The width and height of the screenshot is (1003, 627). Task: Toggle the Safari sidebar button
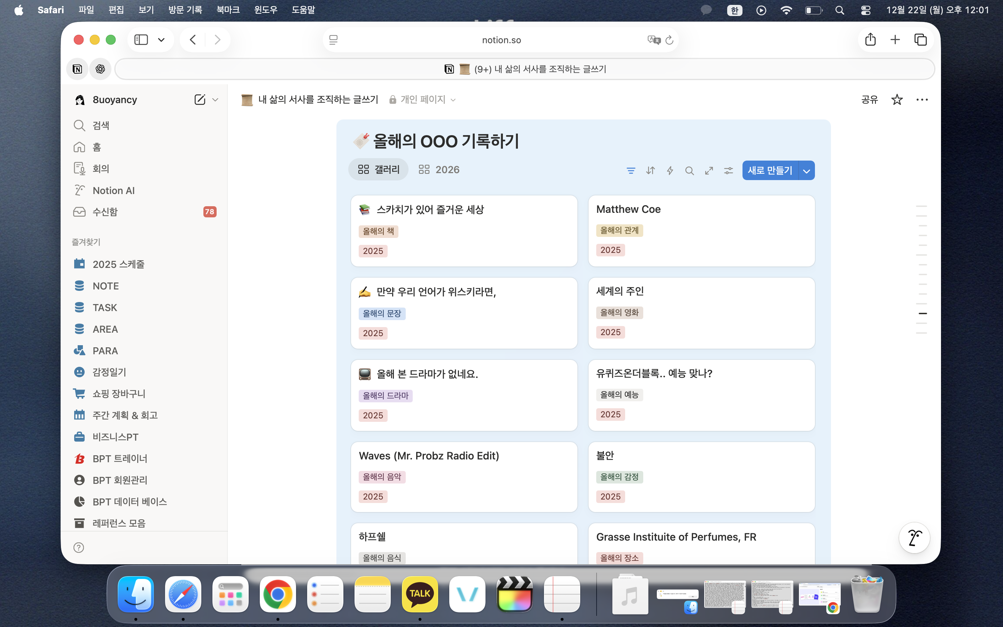pos(141,40)
